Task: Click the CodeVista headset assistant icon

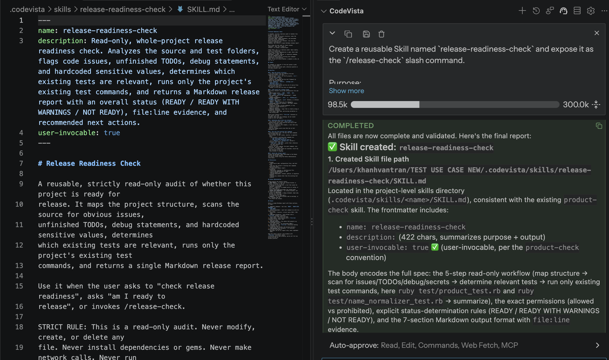Action: click(564, 11)
